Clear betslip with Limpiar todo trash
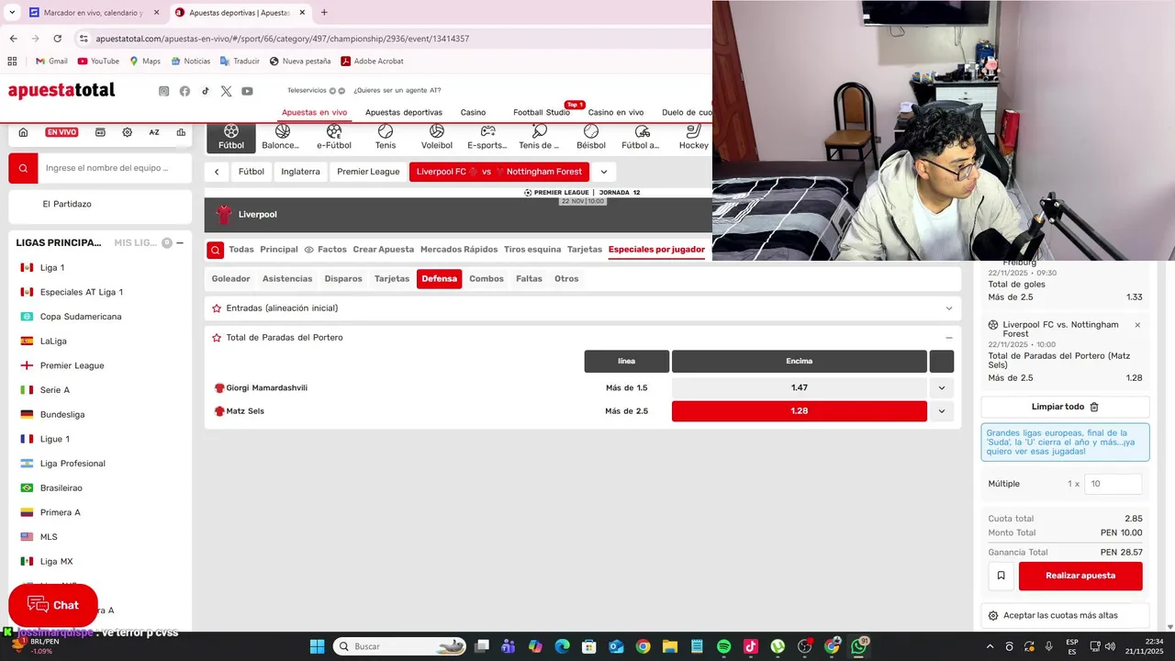 pos(1065,407)
